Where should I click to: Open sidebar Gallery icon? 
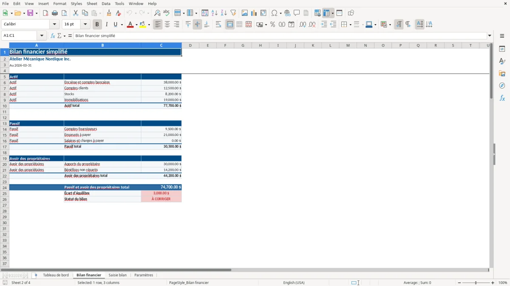coord(502,73)
